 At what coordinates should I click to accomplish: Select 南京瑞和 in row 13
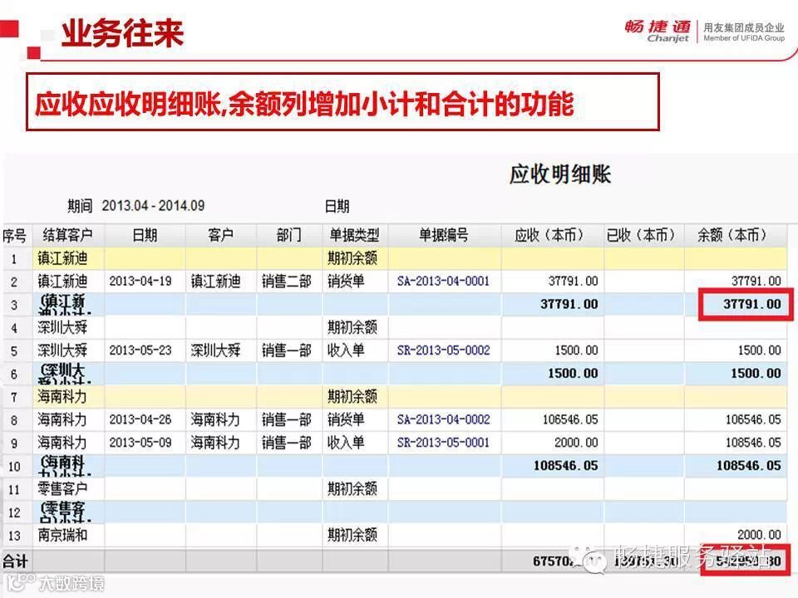62,535
